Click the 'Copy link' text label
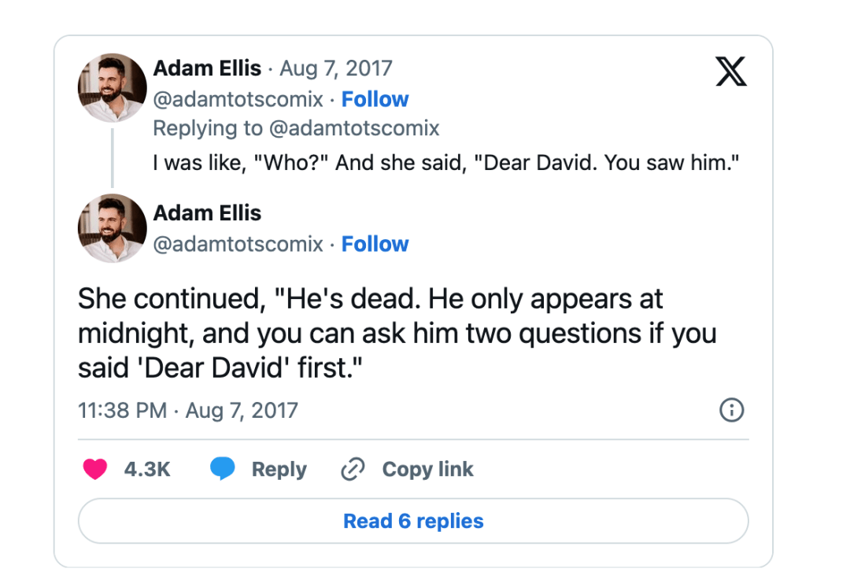This screenshot has height=572, width=850. 427,470
